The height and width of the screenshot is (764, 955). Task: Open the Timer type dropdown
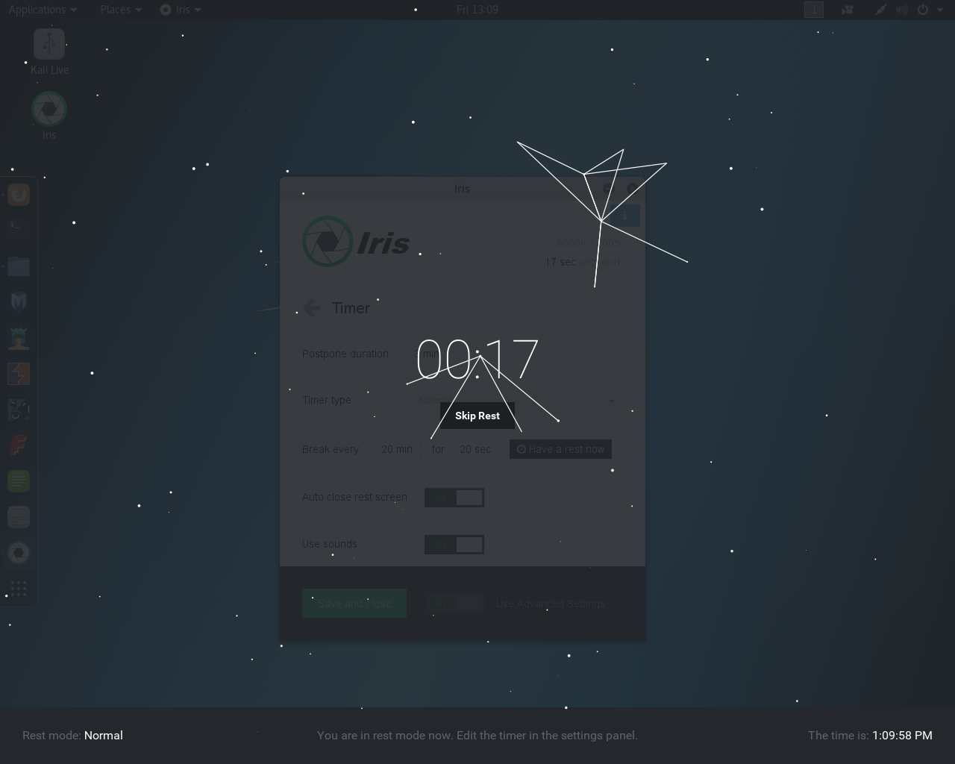point(516,401)
